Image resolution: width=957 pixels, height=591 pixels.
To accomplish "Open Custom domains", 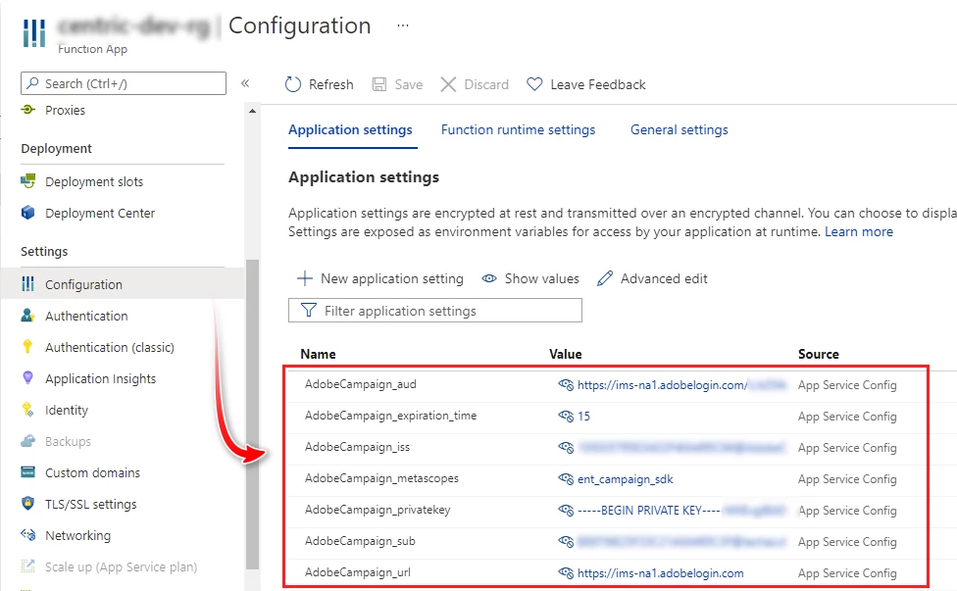I will click(x=80, y=472).
